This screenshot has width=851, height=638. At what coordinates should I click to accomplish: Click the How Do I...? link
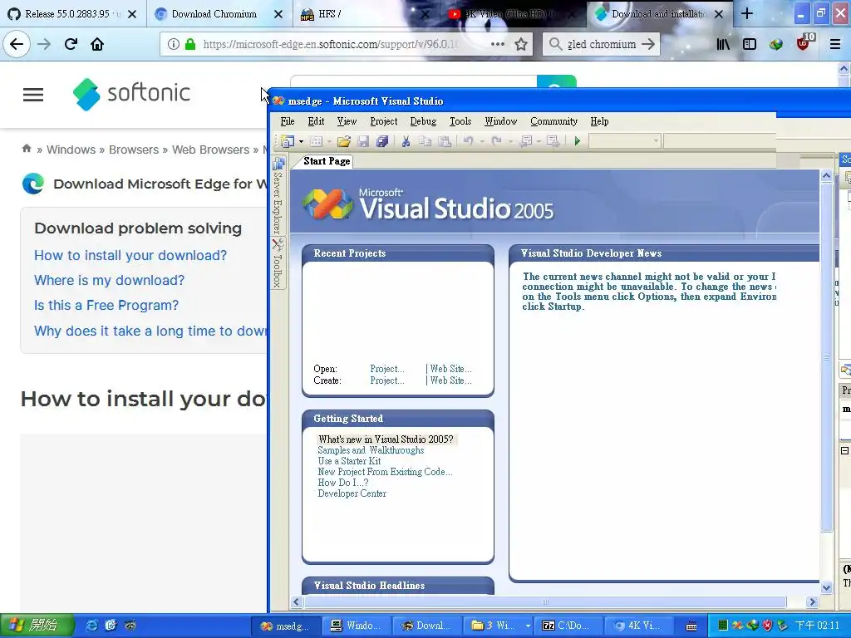[343, 483]
